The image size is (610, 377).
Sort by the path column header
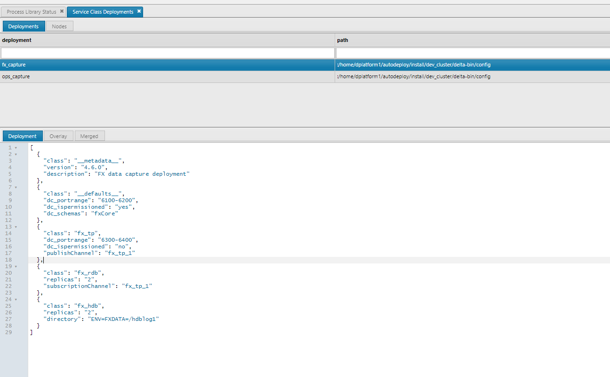click(x=473, y=40)
